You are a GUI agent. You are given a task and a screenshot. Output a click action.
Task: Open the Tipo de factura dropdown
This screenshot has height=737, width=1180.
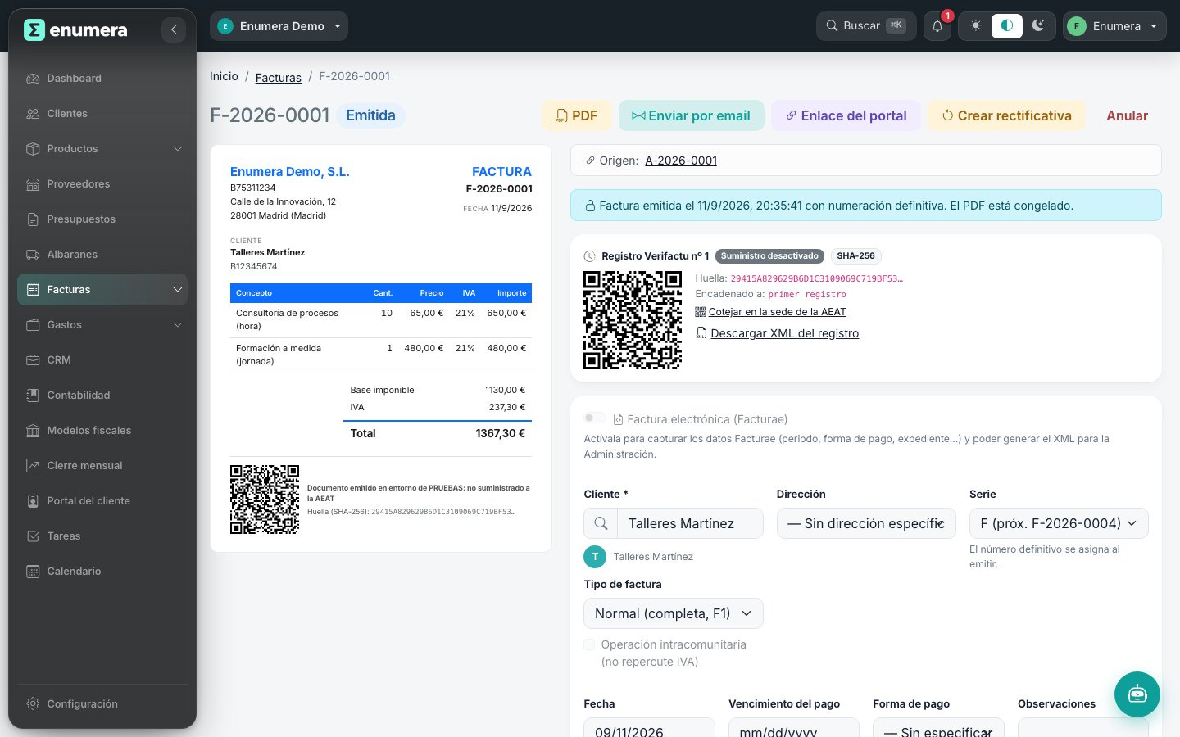point(674,613)
